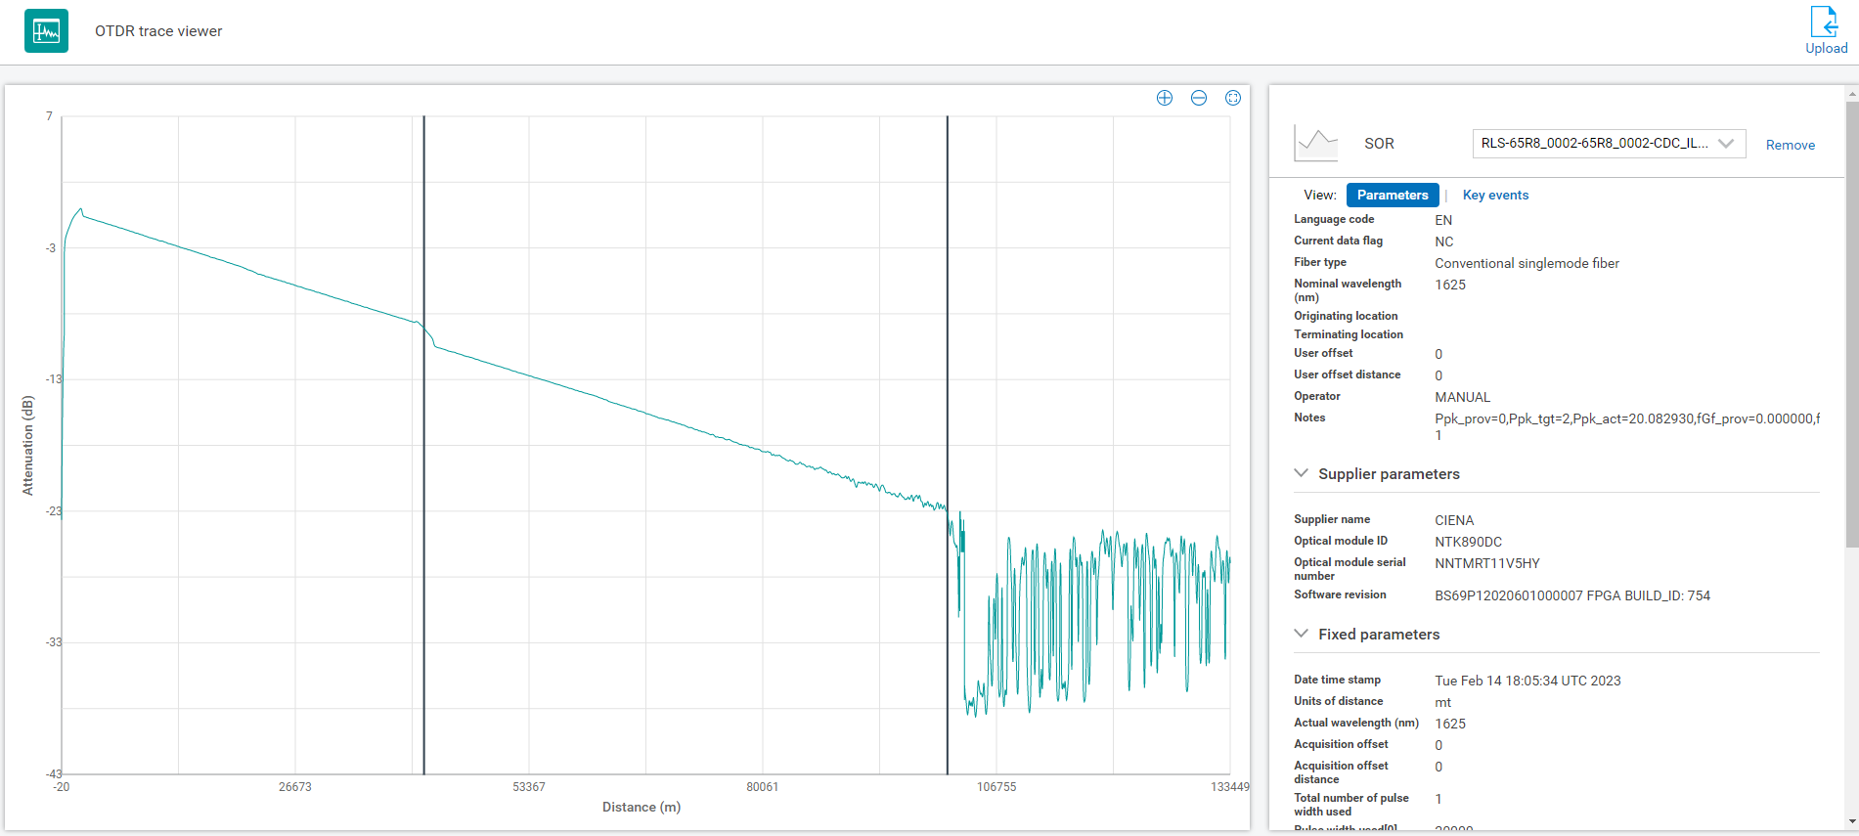Screen dimensions: 1859x836
Task: Click the date stamp 'Tue Feb 14 18:05:34 UTC 2023'
Action: [x=1527, y=681]
